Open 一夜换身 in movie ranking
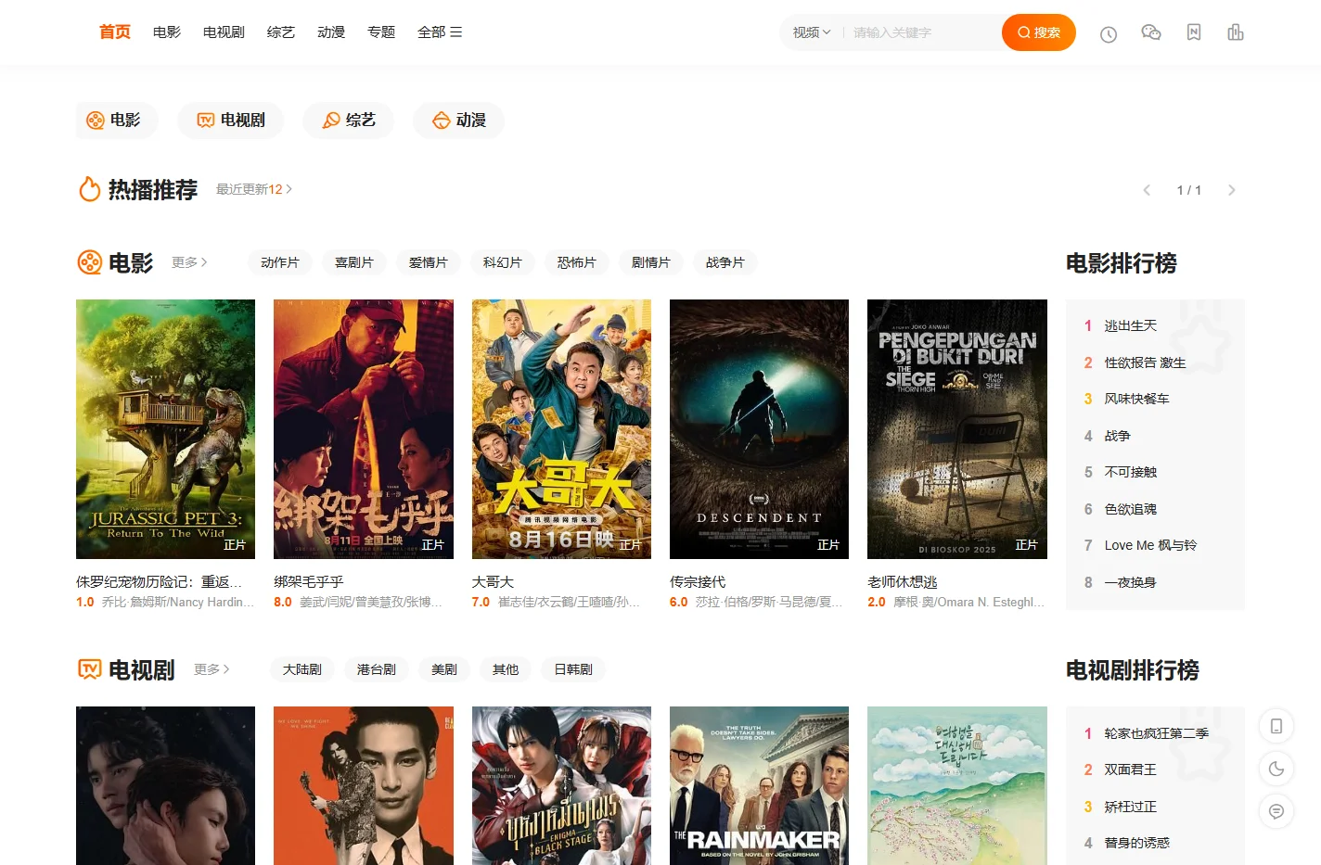 (x=1131, y=582)
